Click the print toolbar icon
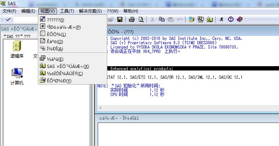Screen dimensions: 279x146 132,19
